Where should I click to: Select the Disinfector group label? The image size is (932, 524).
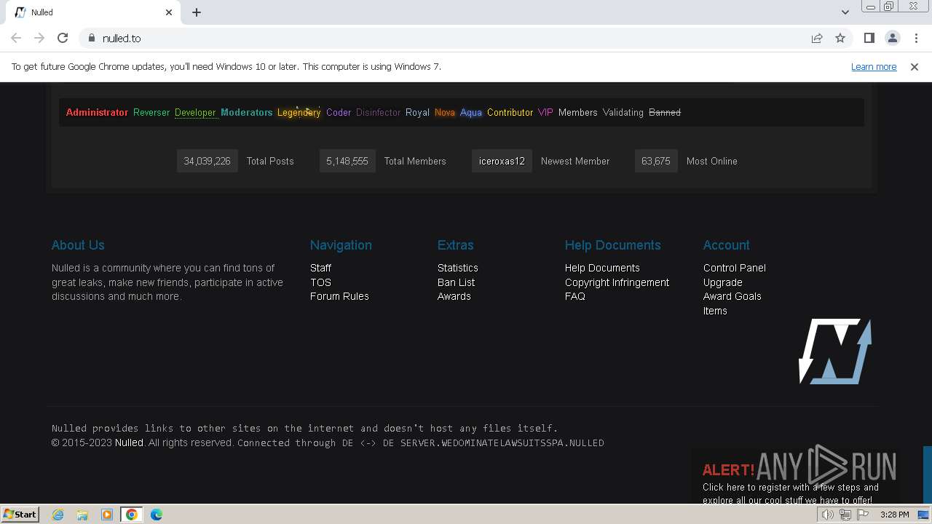point(378,112)
